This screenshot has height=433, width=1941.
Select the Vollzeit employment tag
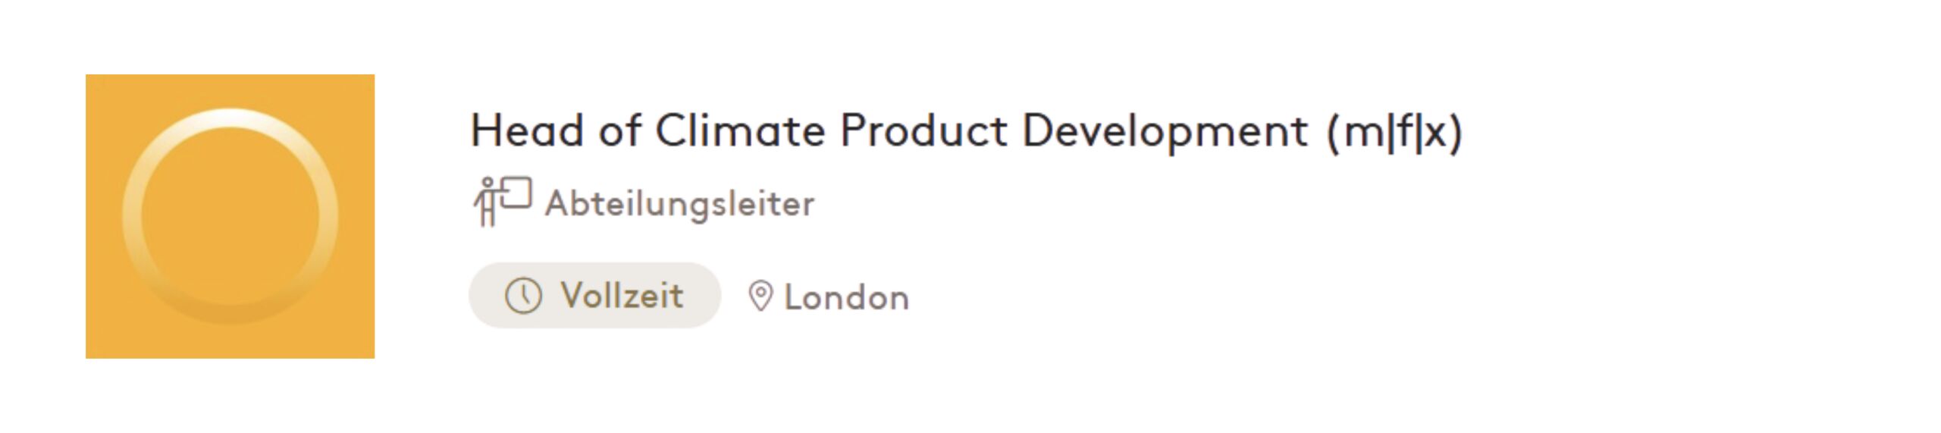click(594, 296)
